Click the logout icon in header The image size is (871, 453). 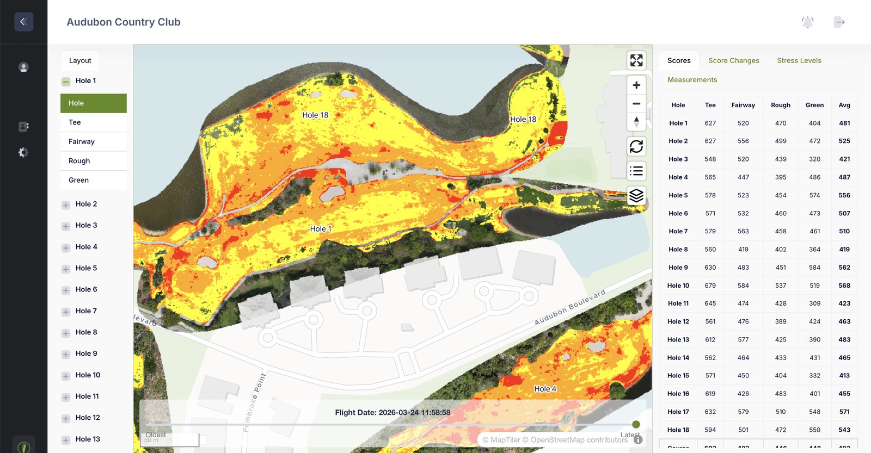tap(839, 22)
